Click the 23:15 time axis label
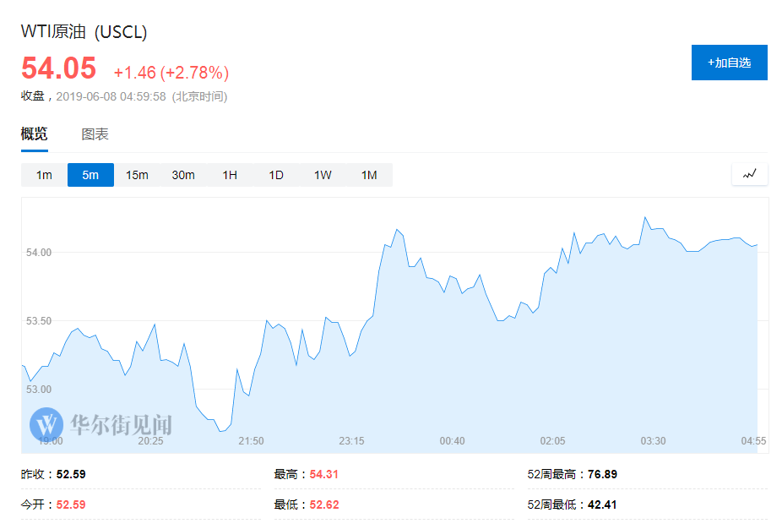This screenshot has width=782, height=529. (x=351, y=440)
